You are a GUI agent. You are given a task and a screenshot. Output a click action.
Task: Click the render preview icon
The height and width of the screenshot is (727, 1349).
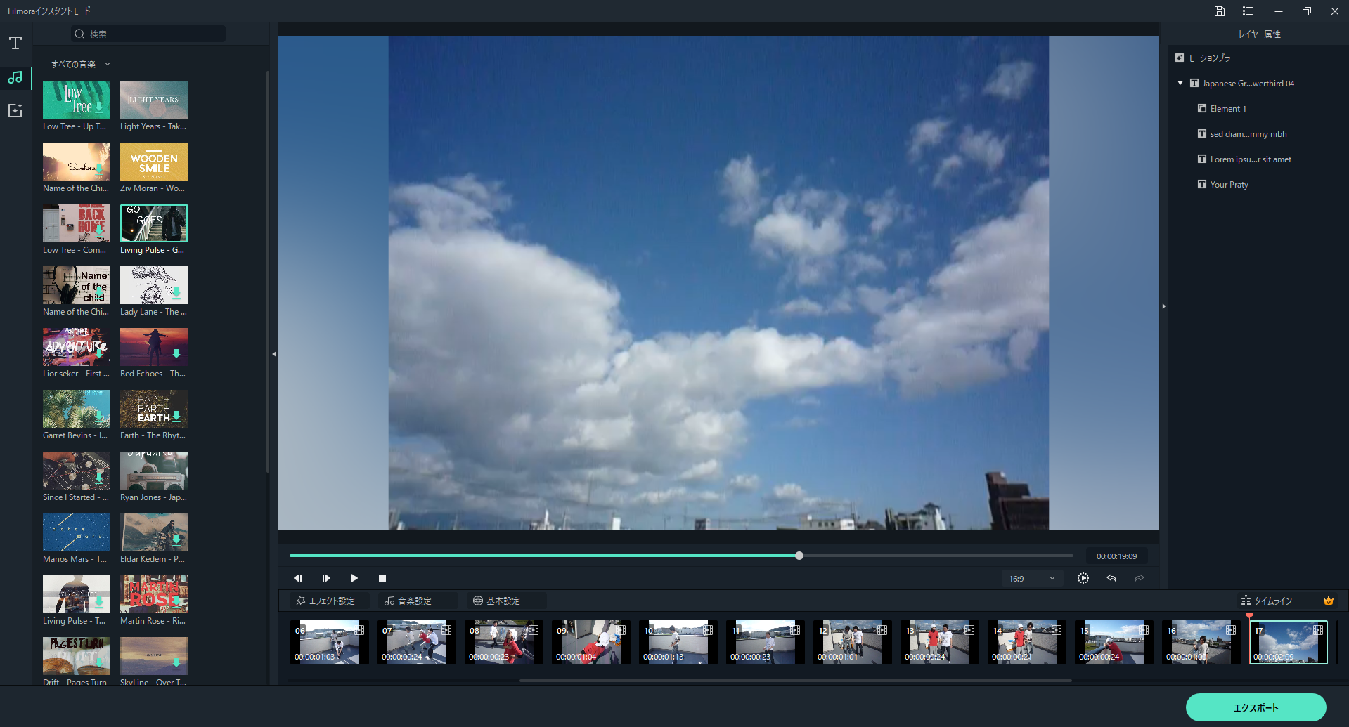coord(1083,578)
